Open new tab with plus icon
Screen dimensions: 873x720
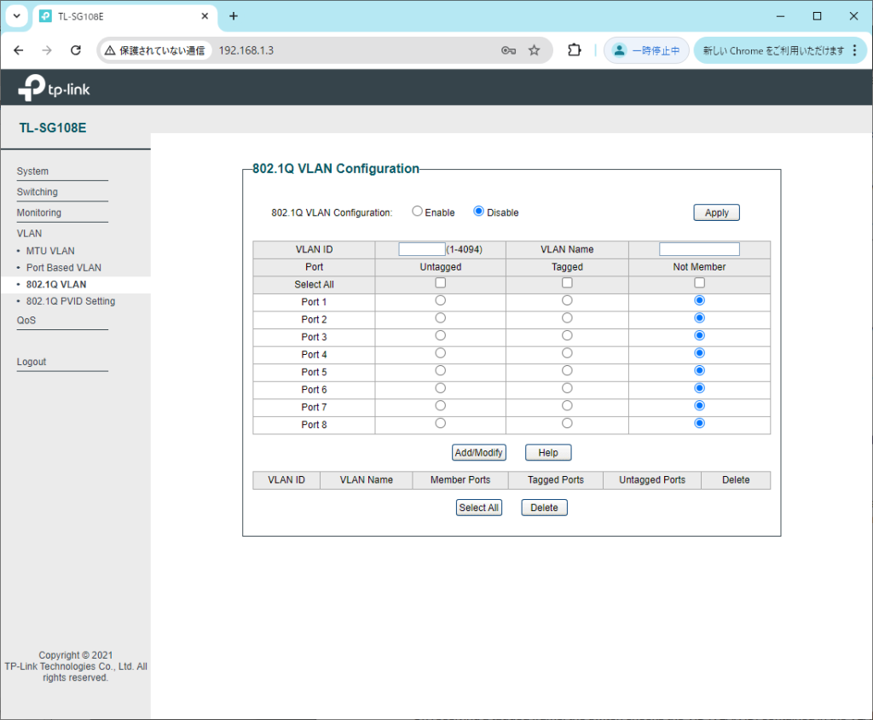[x=234, y=16]
